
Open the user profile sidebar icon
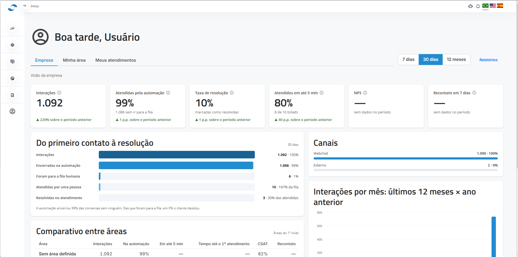pyautogui.click(x=12, y=111)
